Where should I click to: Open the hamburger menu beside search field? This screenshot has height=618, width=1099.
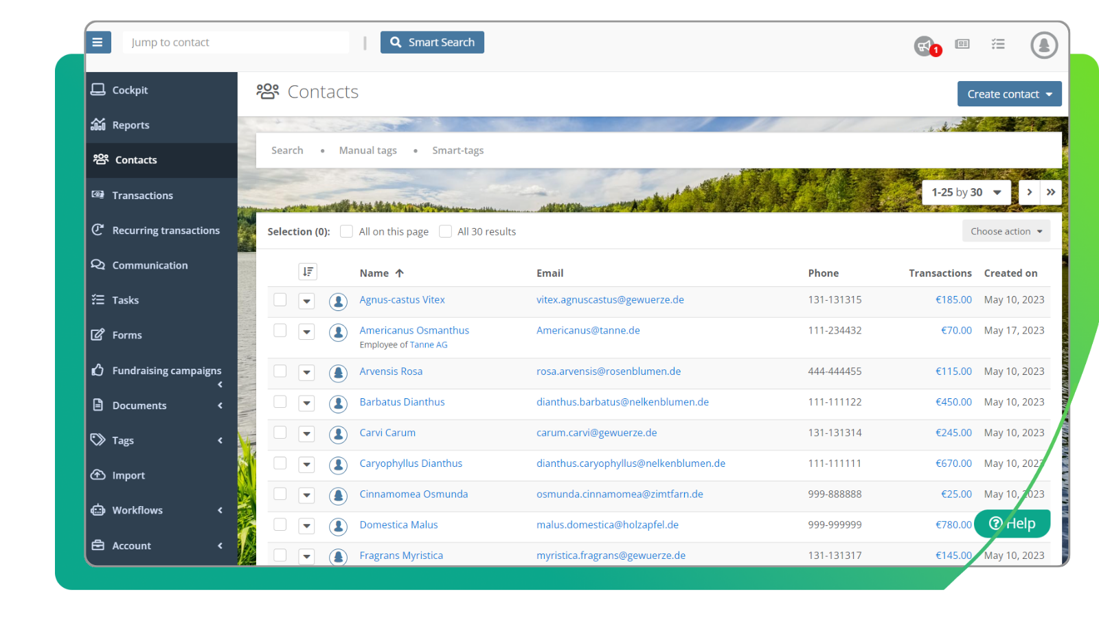click(98, 42)
